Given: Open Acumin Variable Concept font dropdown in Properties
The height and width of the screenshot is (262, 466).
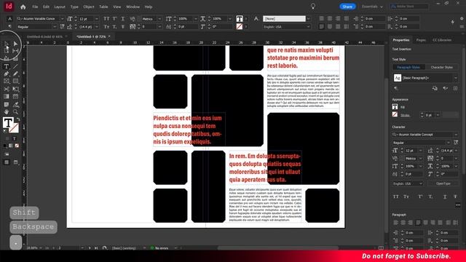Looking at the screenshot, I should (455, 135).
